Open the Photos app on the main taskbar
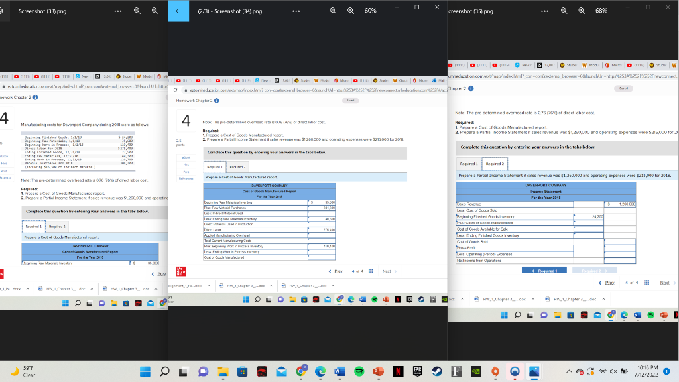This screenshot has width=679, height=382. (534, 371)
